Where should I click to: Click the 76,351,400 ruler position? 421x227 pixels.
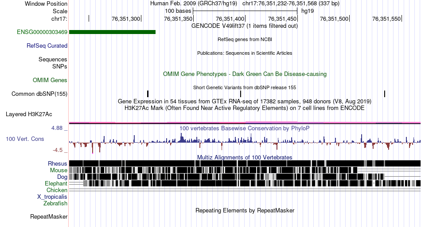click(230, 19)
